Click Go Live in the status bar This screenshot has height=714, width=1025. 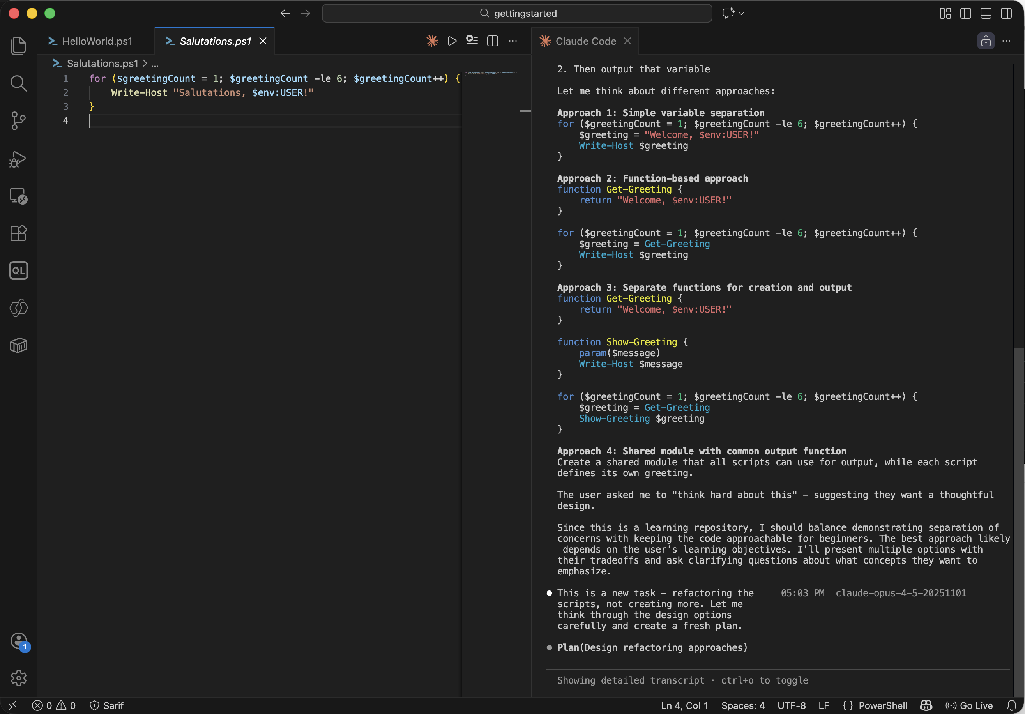(969, 705)
